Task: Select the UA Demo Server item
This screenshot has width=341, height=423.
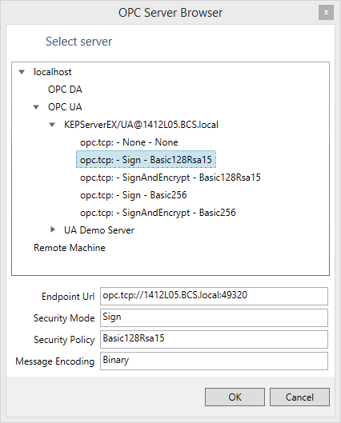Action: tap(99, 230)
